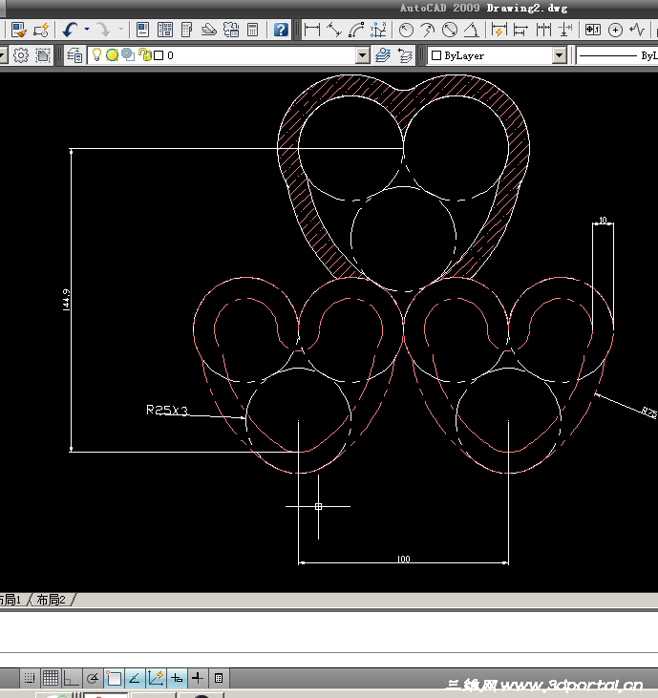Select the Continue dimension tool
Viewport: 658px width, 698px height.
pyautogui.click(x=543, y=30)
